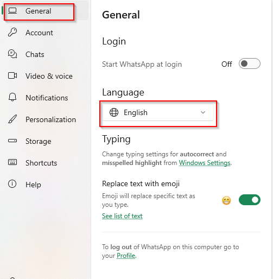Screen dimensions: 273x279
Task: Click the key icon beside Account
Action: coord(12,33)
